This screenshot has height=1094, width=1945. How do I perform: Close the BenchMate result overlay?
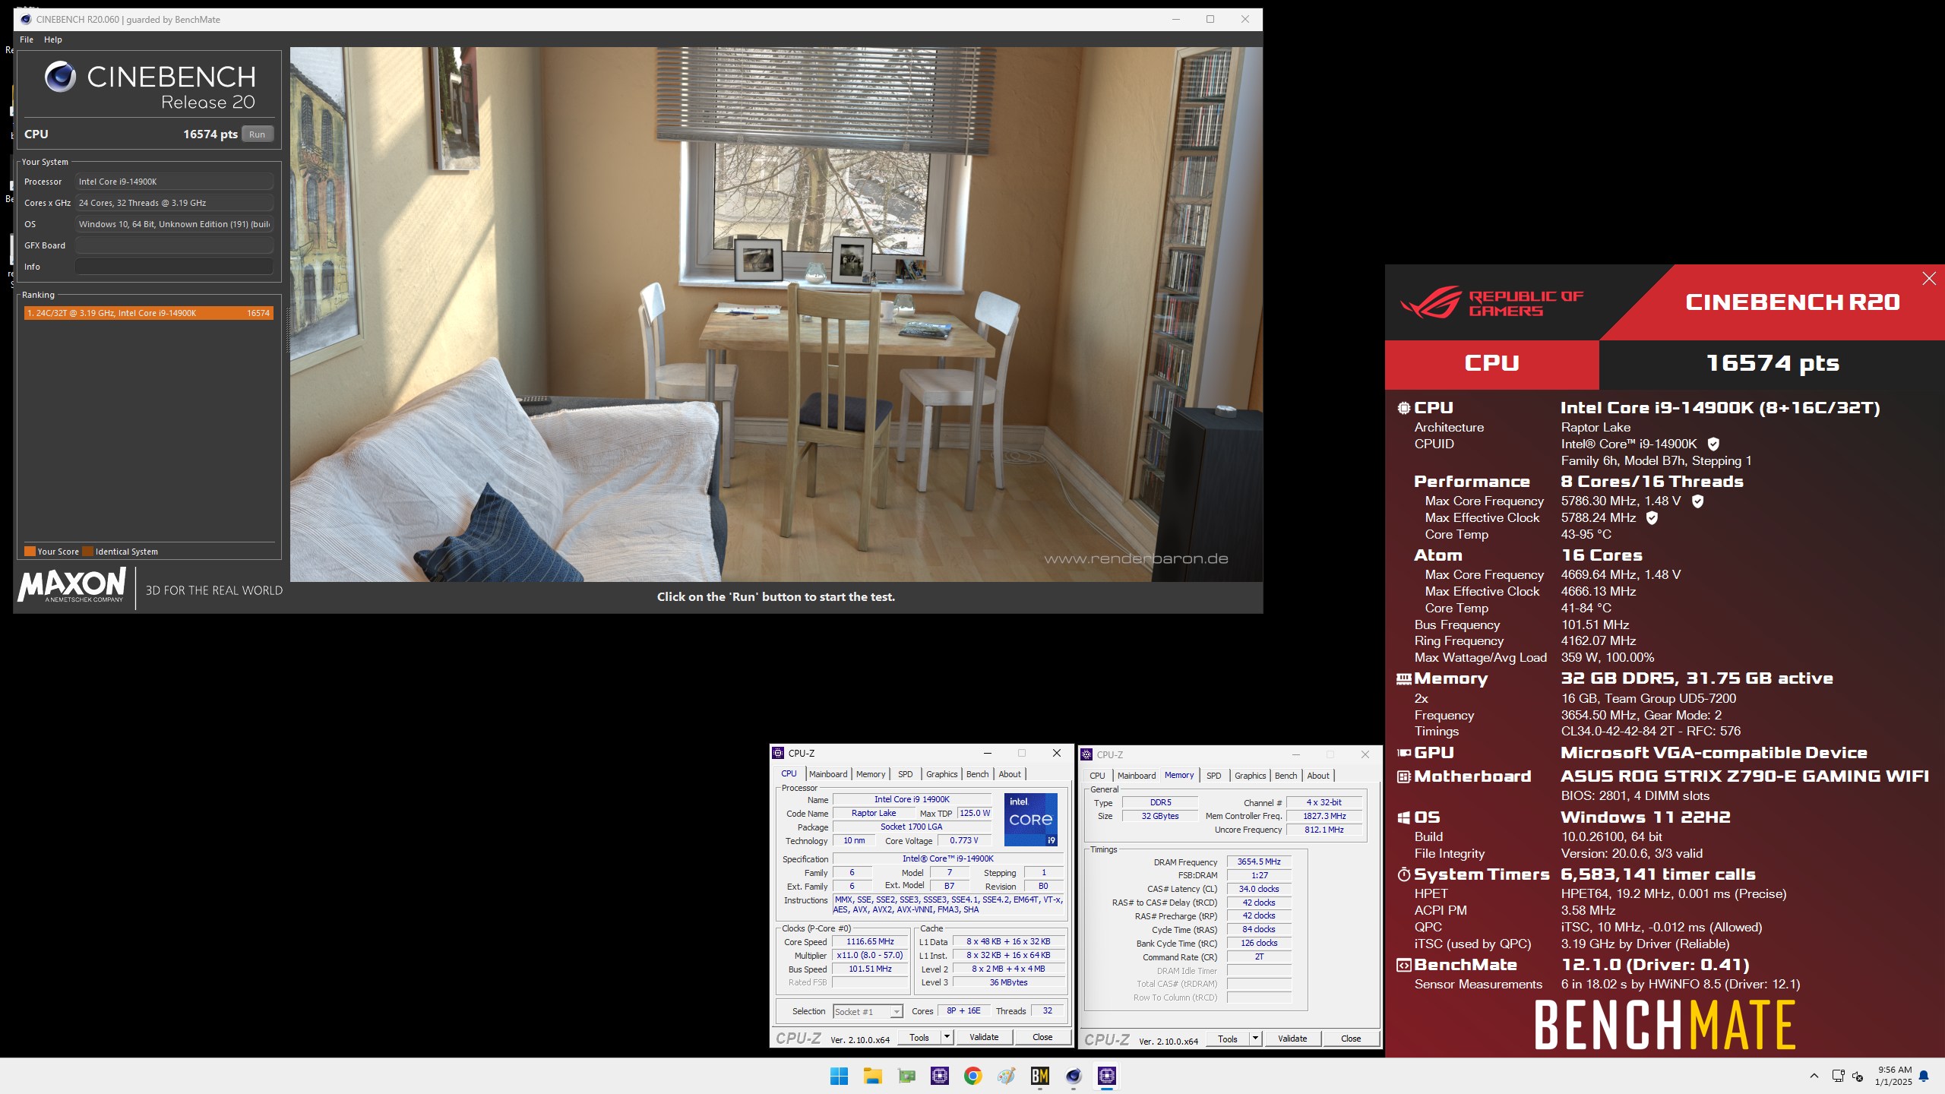pyautogui.click(x=1929, y=279)
